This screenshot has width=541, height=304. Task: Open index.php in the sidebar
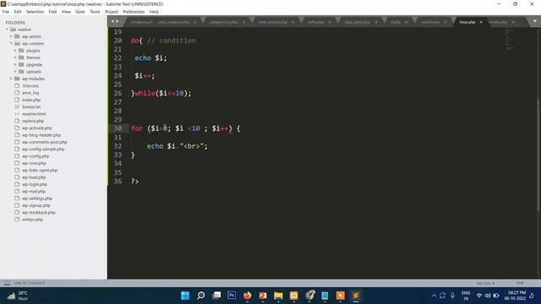pos(31,100)
